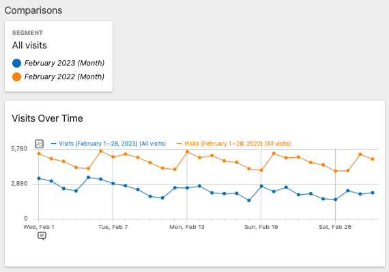Click the chart type icon beside the legend
Image resolution: width=389 pixels, height=272 pixels.
click(39, 144)
